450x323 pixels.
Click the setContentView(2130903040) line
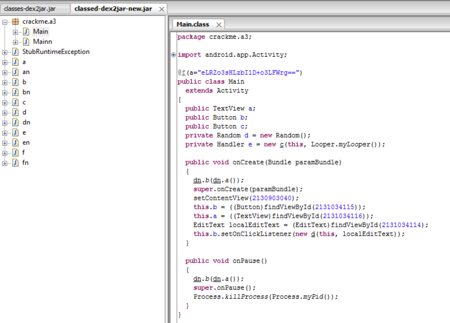click(x=246, y=198)
